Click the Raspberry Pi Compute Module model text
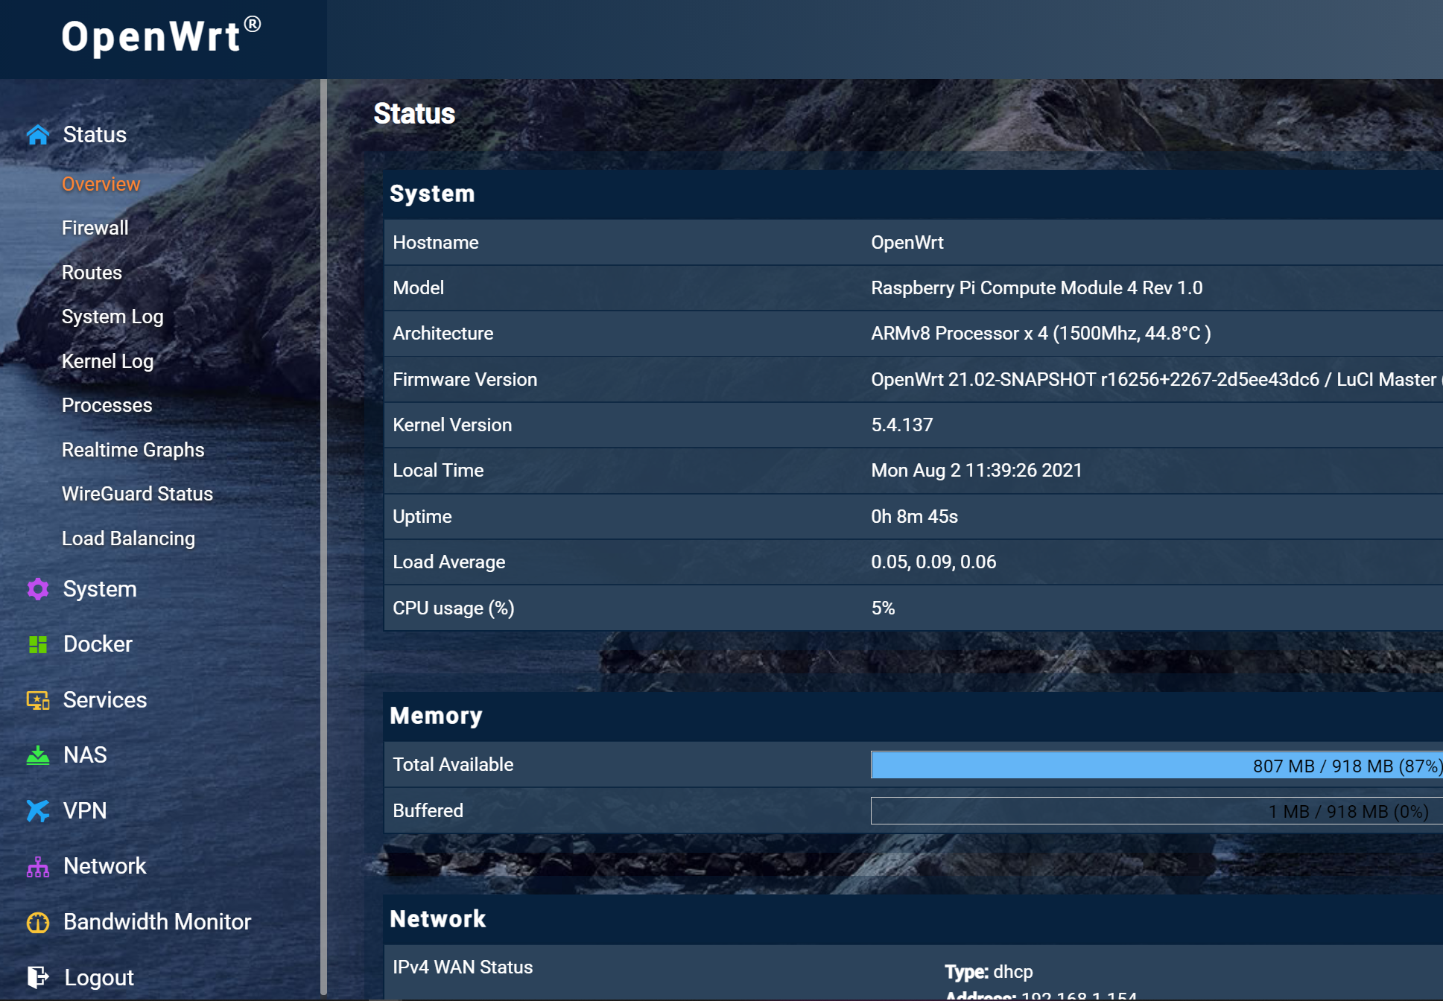The width and height of the screenshot is (1443, 1001). tap(1036, 288)
